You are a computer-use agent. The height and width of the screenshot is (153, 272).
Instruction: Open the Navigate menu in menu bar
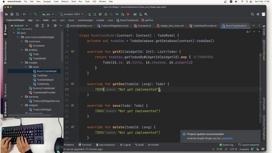click(x=47, y=2)
